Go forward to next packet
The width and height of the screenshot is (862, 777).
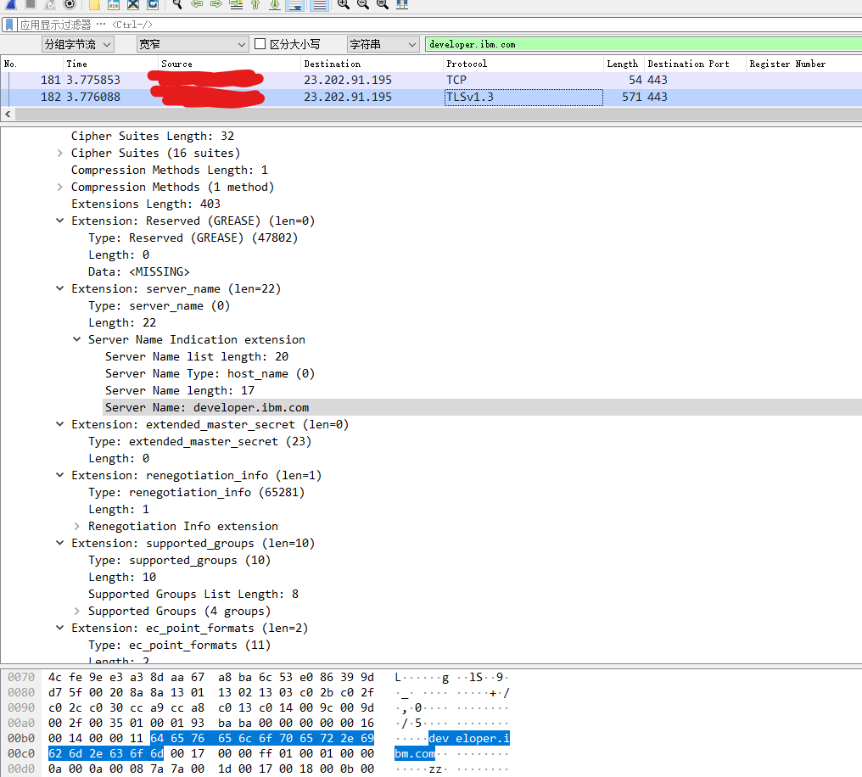pyautogui.click(x=216, y=4)
